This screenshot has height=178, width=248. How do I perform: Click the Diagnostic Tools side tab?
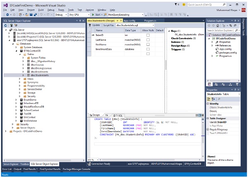pos(243,27)
